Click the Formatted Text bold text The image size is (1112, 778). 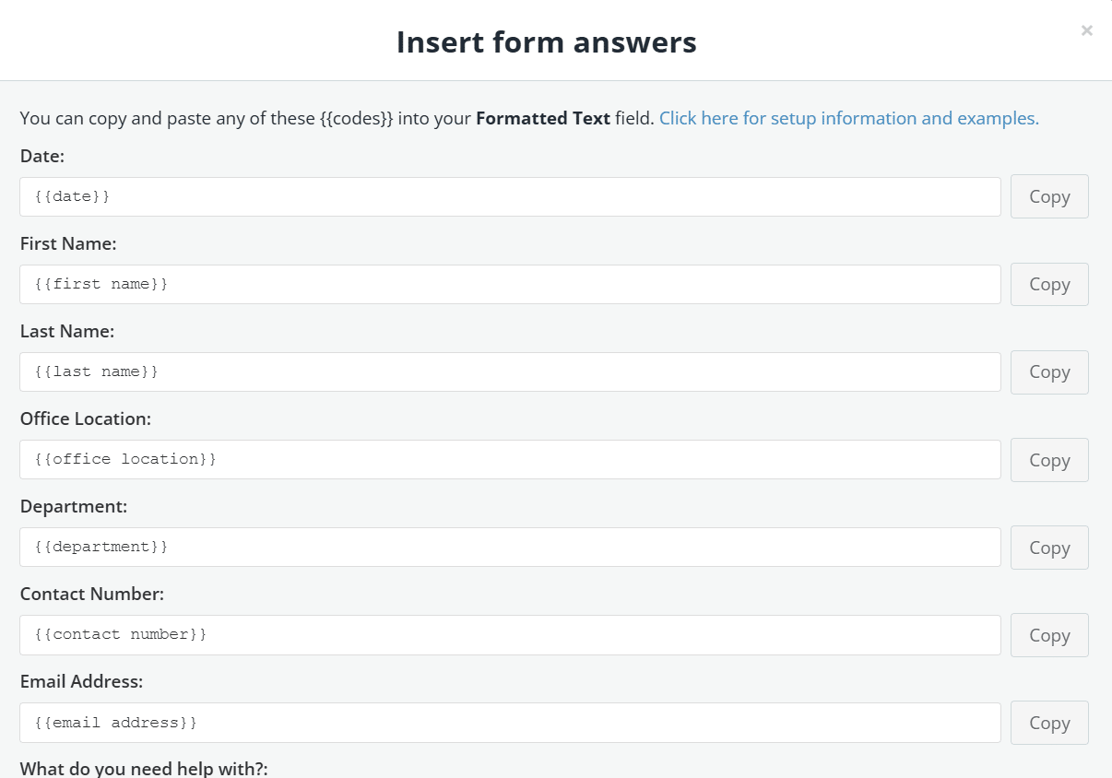(542, 118)
